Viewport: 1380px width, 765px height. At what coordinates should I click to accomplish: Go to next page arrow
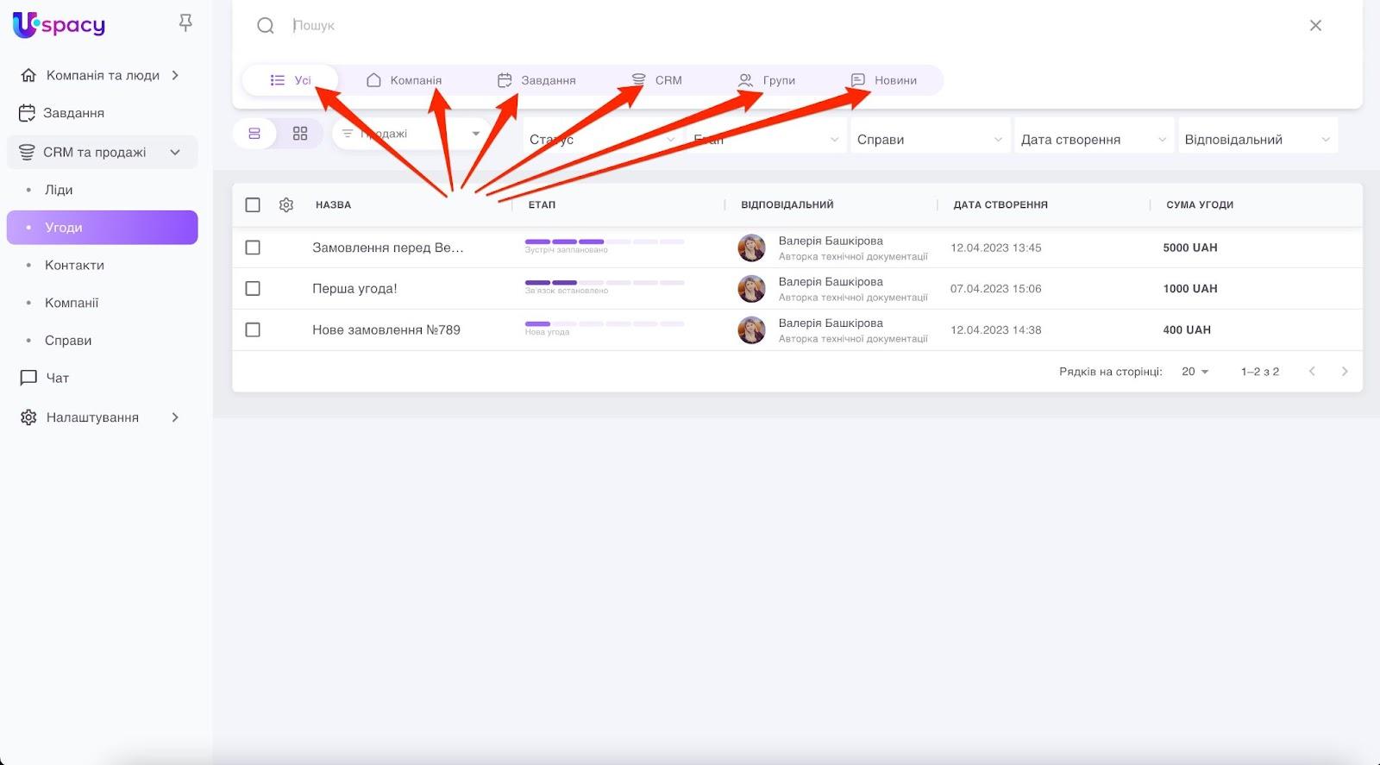click(x=1345, y=372)
